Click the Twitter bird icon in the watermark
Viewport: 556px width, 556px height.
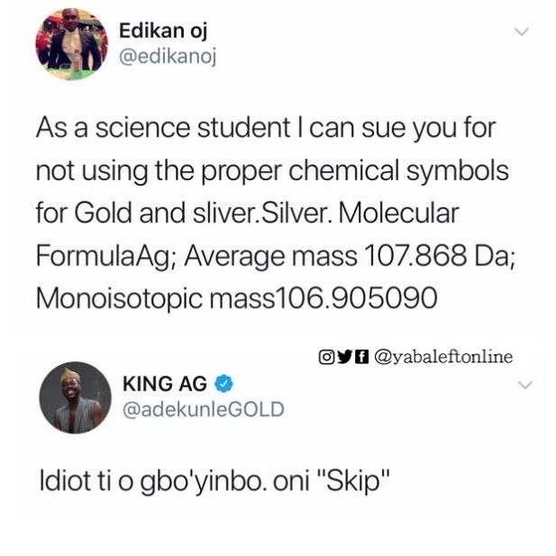click(x=344, y=357)
